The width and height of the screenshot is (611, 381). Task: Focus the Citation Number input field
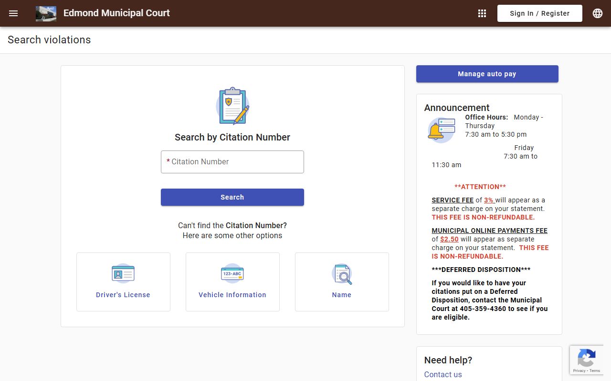tap(232, 162)
